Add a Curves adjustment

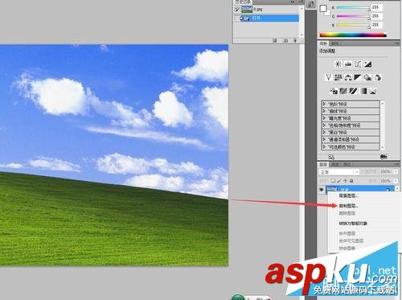pyautogui.click(x=358, y=64)
